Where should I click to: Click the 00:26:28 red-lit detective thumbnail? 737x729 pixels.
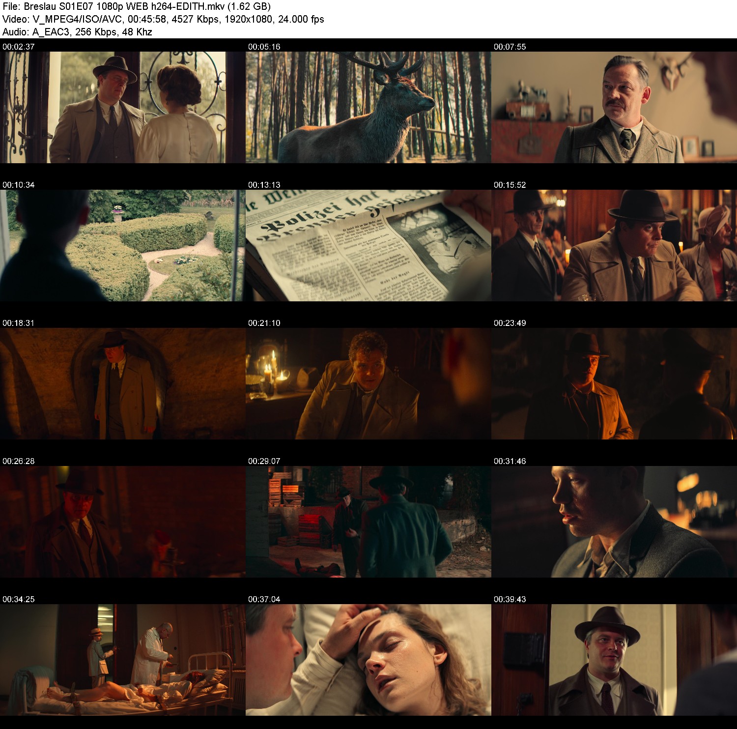(x=123, y=522)
